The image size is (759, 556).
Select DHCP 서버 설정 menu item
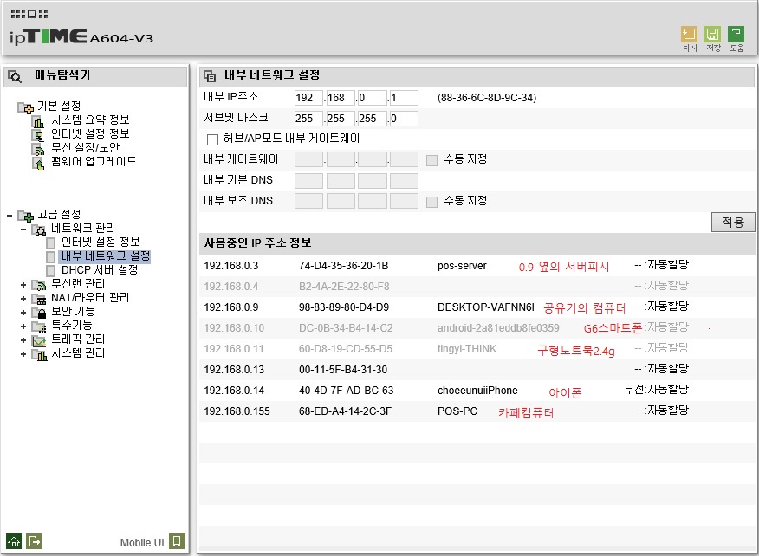tap(100, 270)
